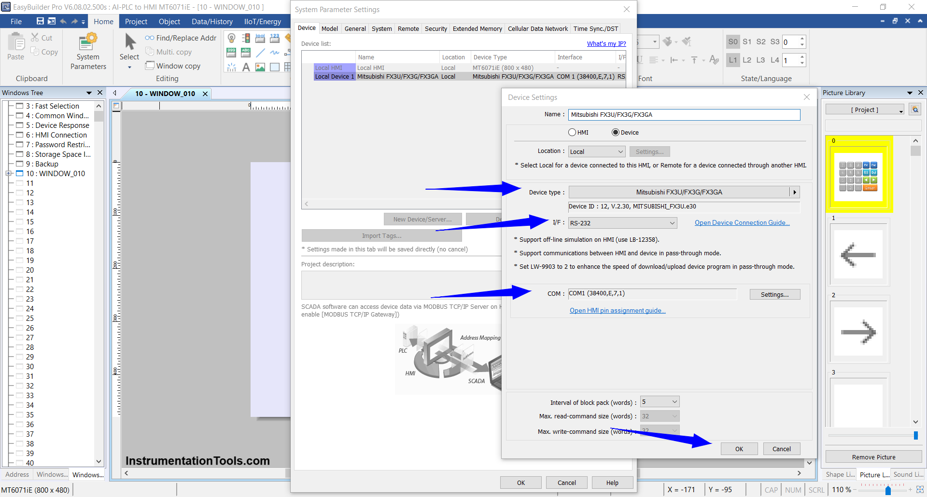Open the Security tab
The image size is (927, 497).
point(435,28)
